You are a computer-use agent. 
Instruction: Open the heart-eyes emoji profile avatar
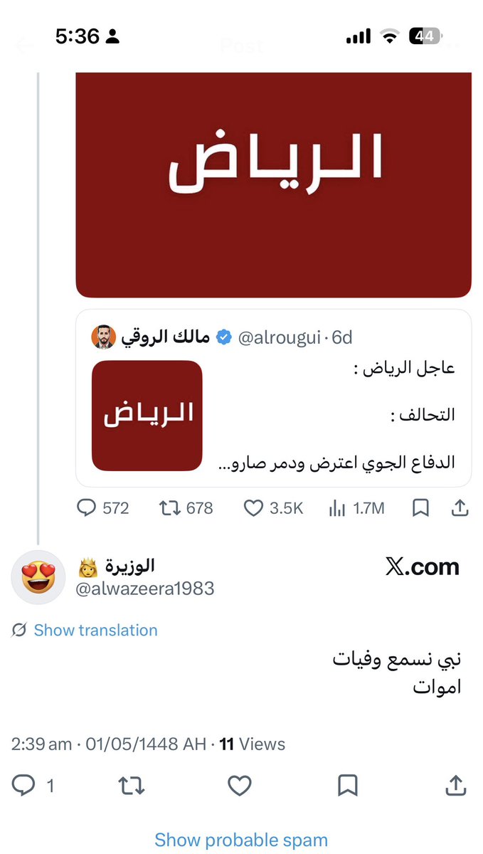click(39, 578)
